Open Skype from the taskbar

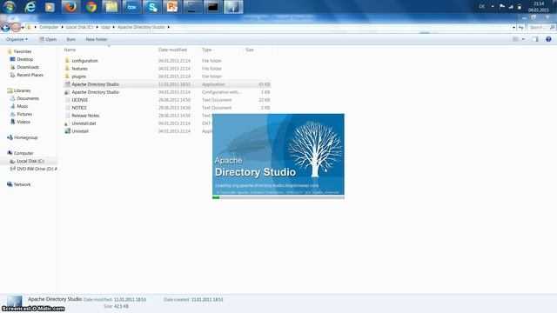pyautogui.click(x=152, y=7)
